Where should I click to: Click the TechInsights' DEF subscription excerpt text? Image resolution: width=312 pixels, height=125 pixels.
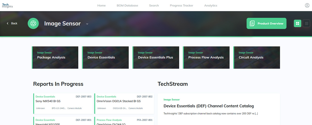point(211,114)
